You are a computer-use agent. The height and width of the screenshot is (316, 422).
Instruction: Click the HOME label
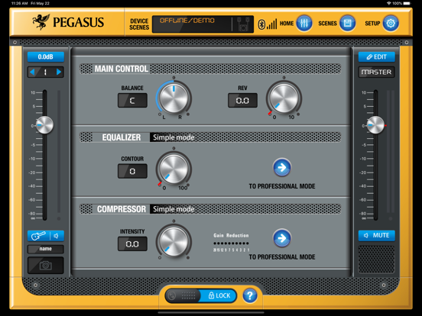(x=287, y=24)
